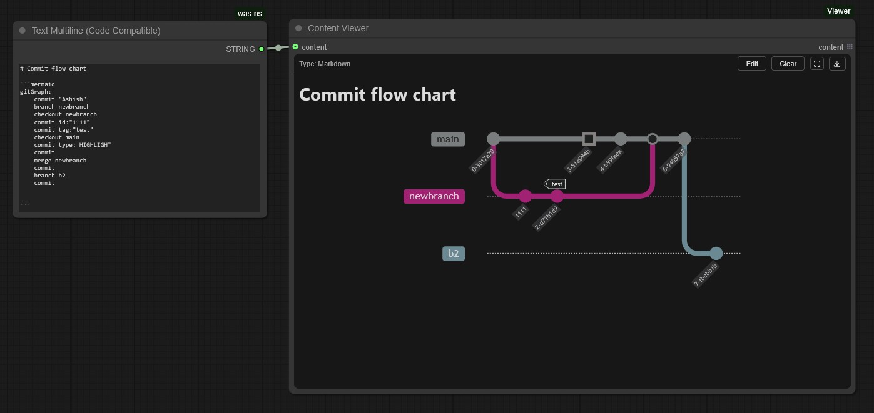
Task: Click the 'branch b2' code line
Action: [49, 176]
